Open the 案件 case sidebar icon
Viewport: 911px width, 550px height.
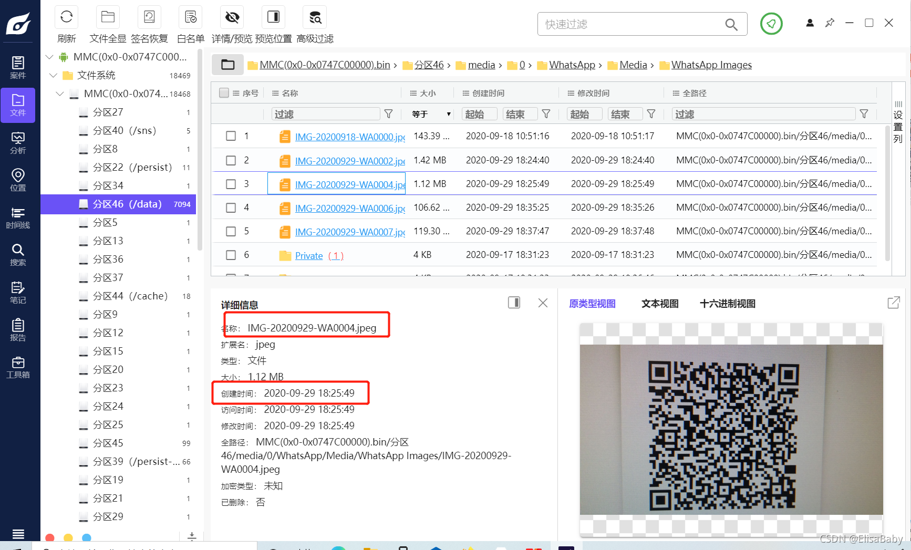click(x=18, y=68)
